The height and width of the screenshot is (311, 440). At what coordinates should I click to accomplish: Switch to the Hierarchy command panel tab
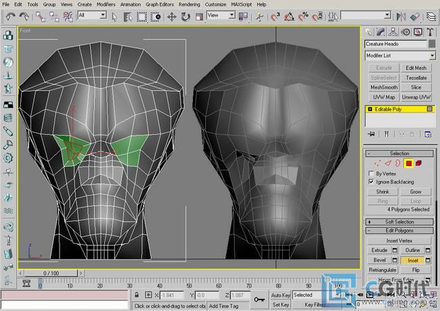[x=393, y=32]
